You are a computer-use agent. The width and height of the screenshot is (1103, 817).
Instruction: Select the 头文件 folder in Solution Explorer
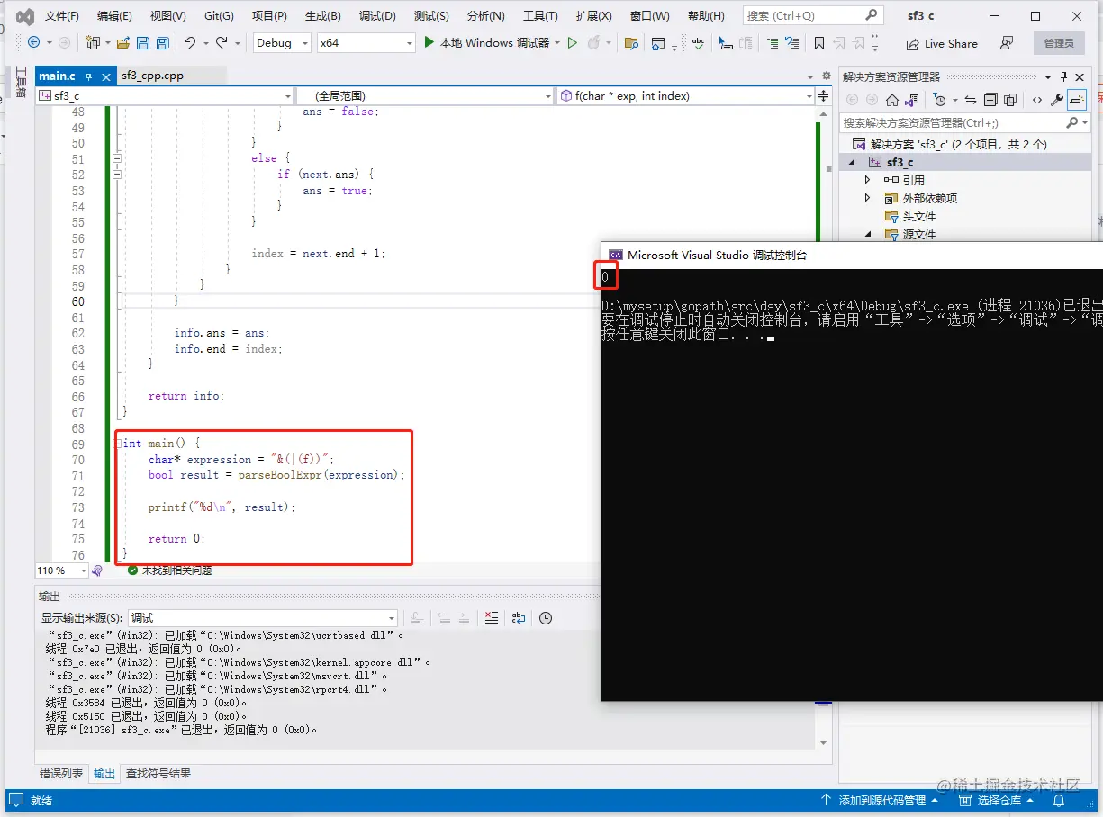918,216
